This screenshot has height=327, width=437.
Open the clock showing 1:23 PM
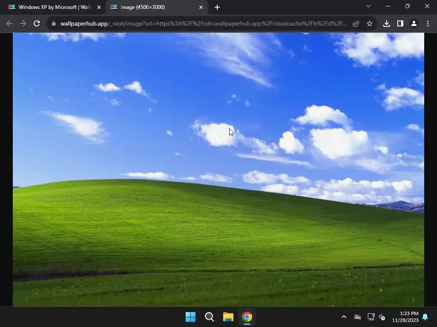(x=405, y=317)
